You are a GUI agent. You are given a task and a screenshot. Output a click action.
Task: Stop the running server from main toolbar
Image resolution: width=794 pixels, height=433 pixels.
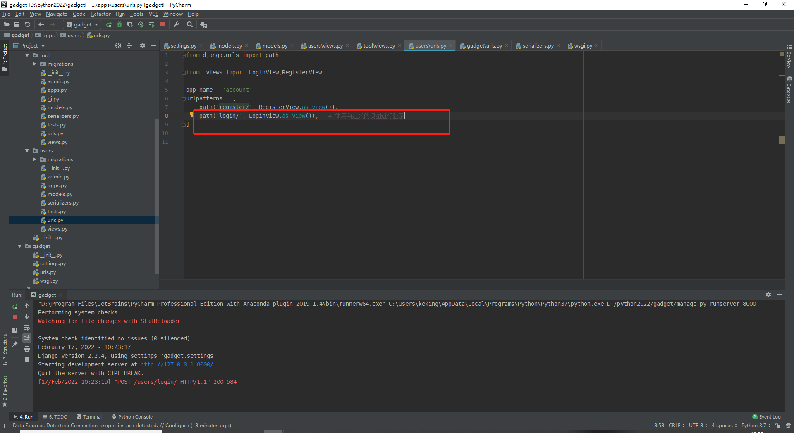(x=163, y=25)
